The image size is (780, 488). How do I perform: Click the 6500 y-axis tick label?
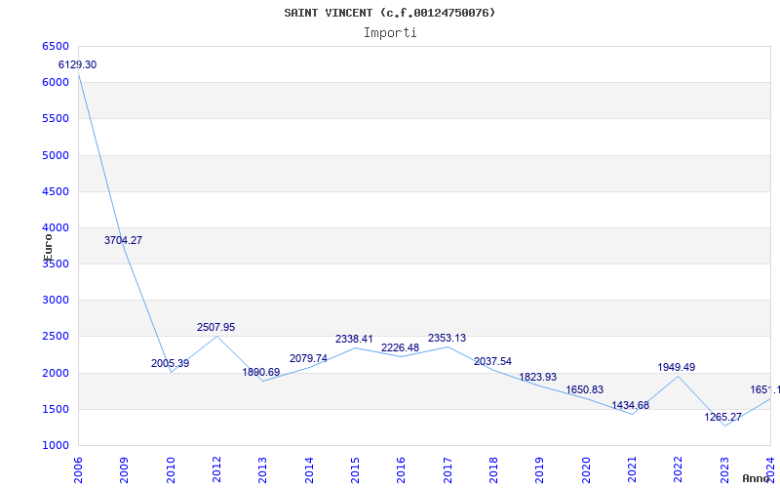click(56, 46)
